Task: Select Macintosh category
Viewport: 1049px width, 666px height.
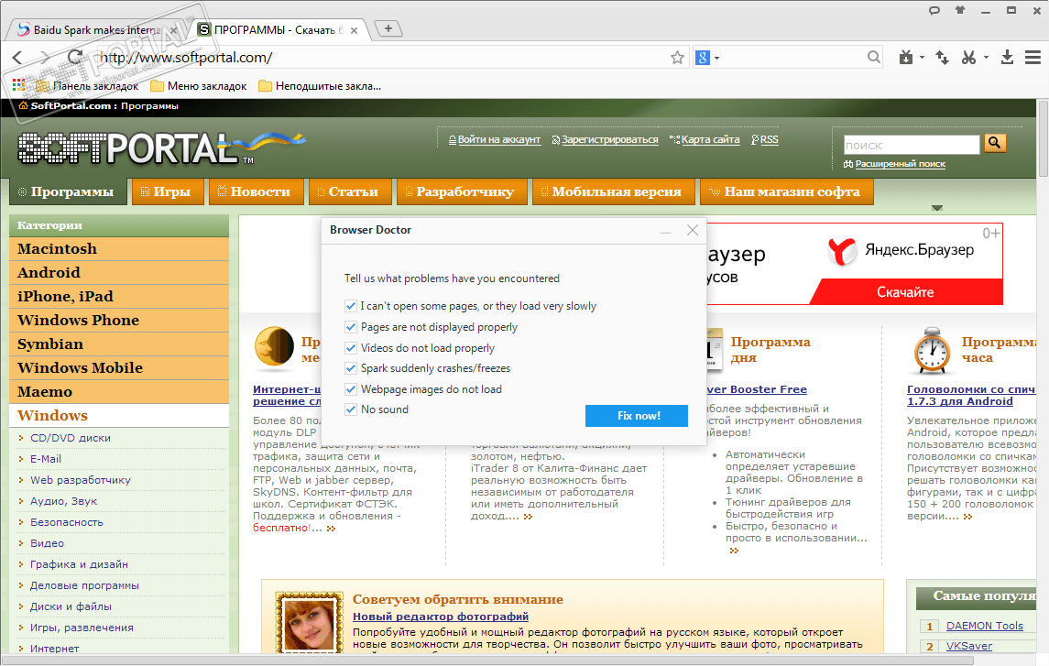Action: coord(119,249)
